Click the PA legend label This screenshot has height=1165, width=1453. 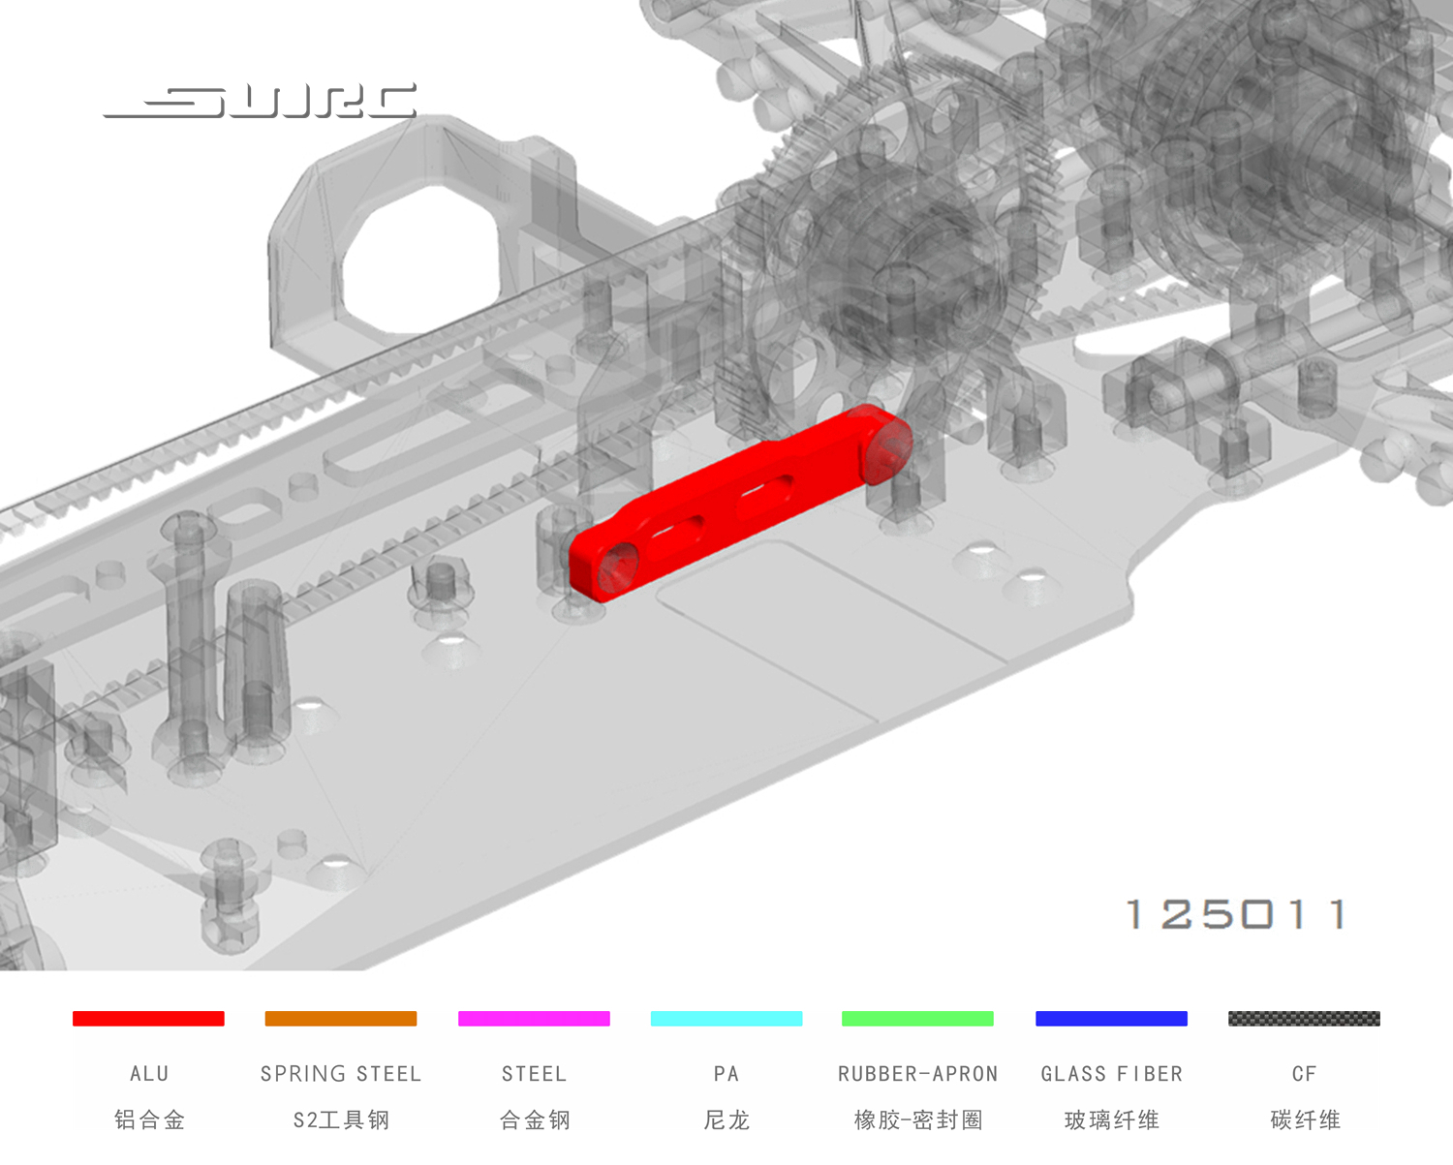point(726,1074)
